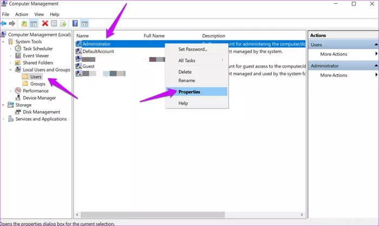Open More Actions under Users section
The width and height of the screenshot is (379, 226).
point(334,54)
